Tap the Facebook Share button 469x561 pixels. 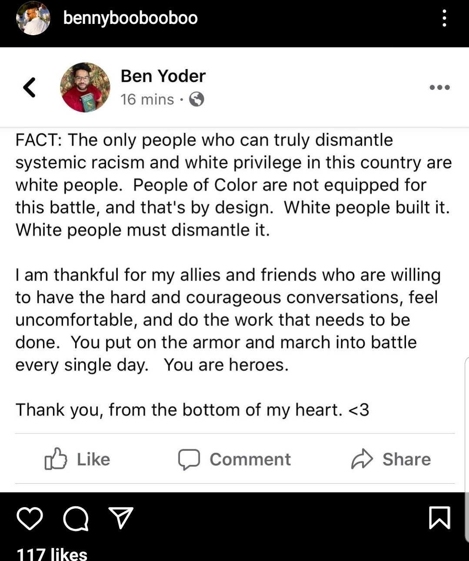[391, 459]
